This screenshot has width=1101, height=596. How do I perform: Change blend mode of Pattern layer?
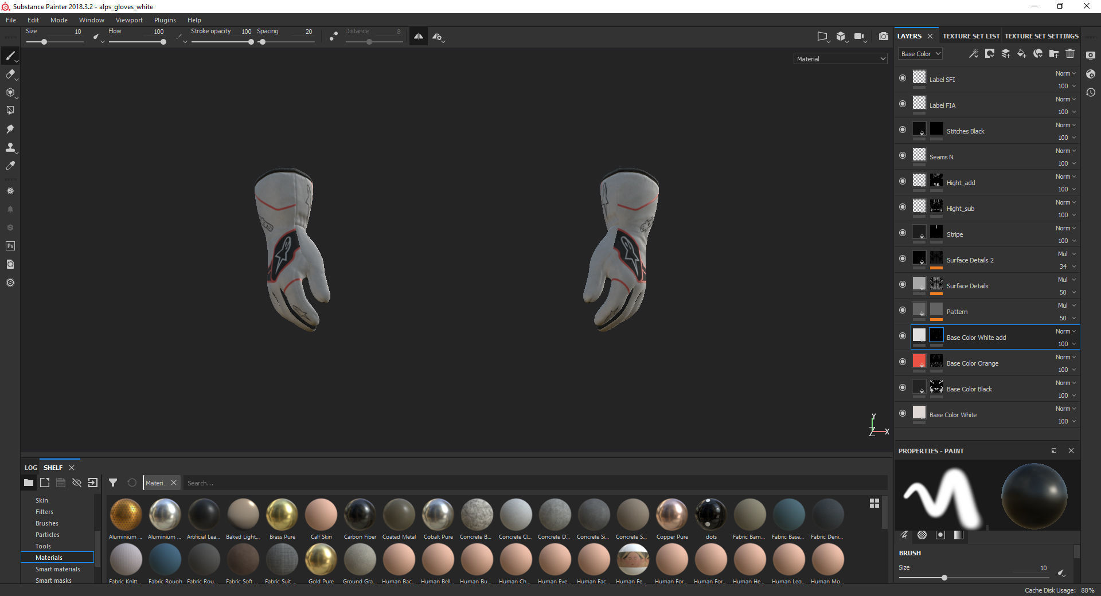(1067, 305)
